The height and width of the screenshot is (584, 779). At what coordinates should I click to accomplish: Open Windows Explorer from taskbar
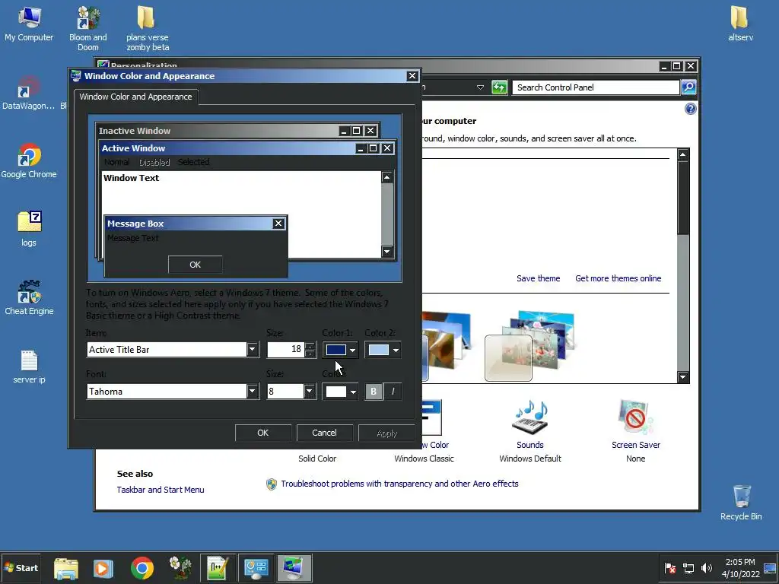click(65, 568)
